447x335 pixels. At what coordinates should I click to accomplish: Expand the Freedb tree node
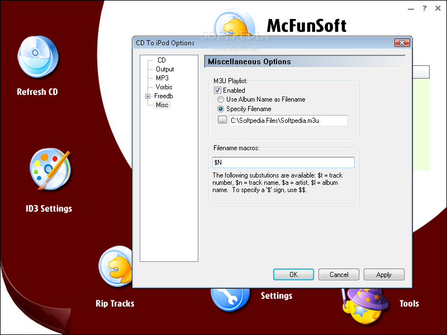pyautogui.click(x=148, y=96)
